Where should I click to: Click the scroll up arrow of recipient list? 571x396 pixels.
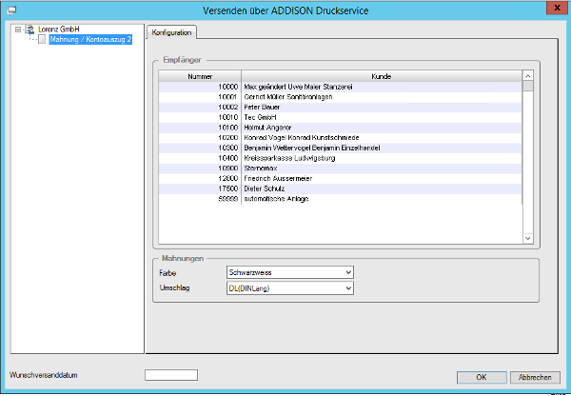pos(527,76)
